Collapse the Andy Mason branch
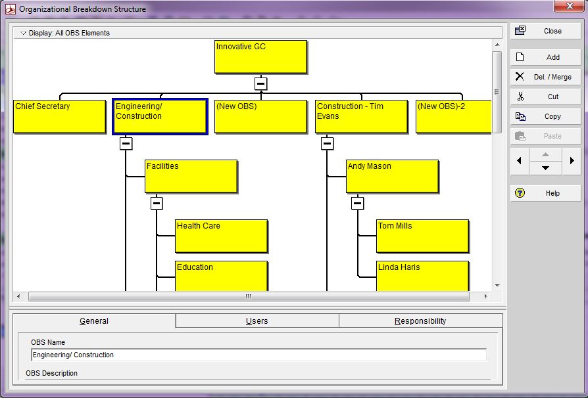This screenshot has width=588, height=398. click(x=357, y=203)
